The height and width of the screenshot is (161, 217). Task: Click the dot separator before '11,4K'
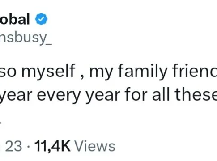(x=28, y=147)
